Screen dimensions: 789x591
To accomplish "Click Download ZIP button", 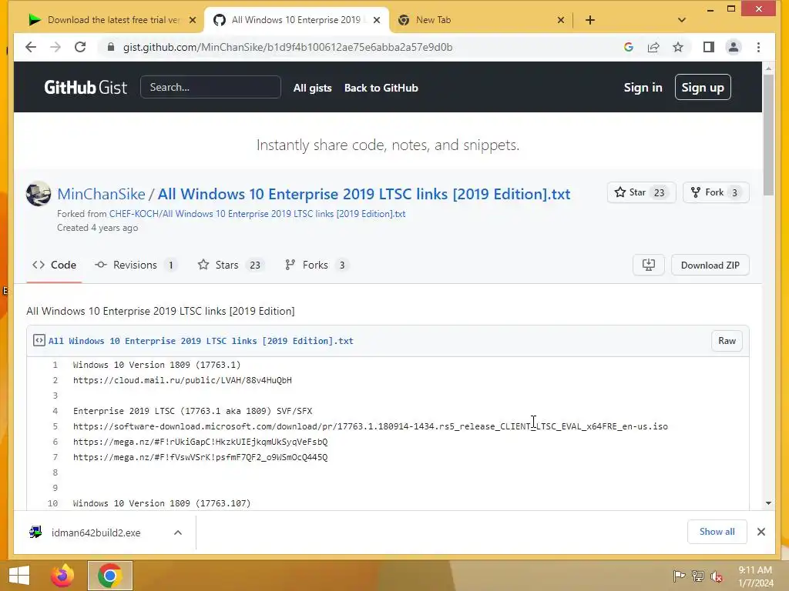I will [710, 265].
